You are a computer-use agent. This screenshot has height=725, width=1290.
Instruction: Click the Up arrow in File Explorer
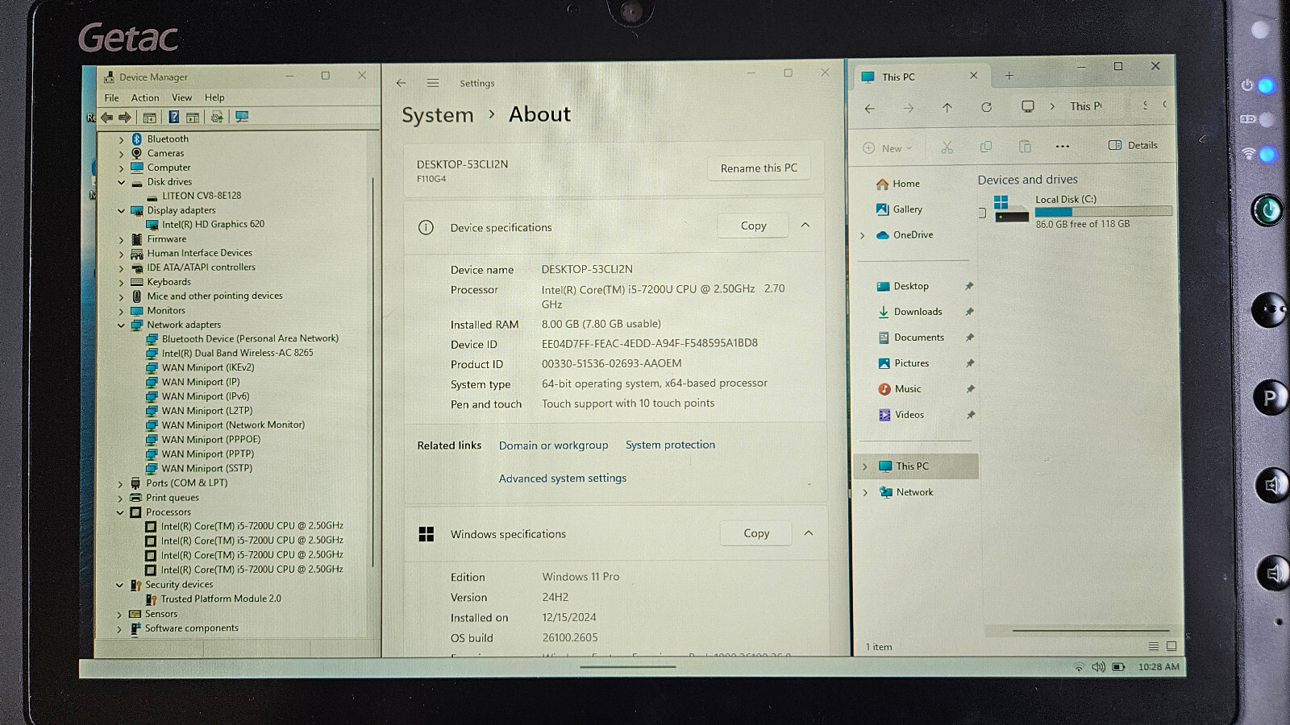[x=947, y=107]
